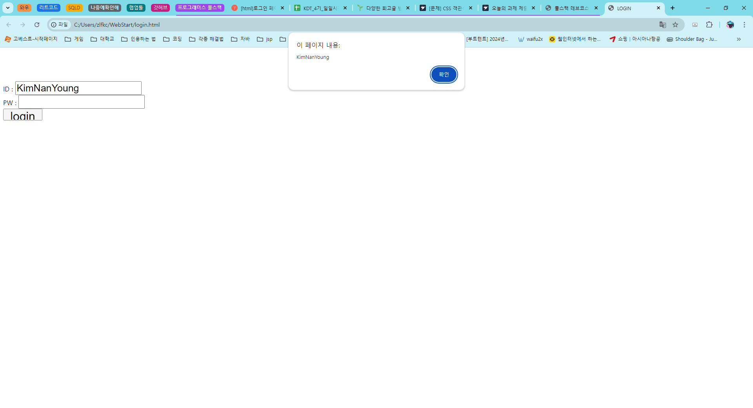Close the 다양한 회고글 tab
The image size is (753, 408).
point(408,8)
